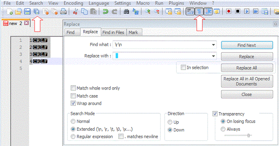Toggle word wrap toolbar icon
279x146 pixels.
tap(190, 12)
